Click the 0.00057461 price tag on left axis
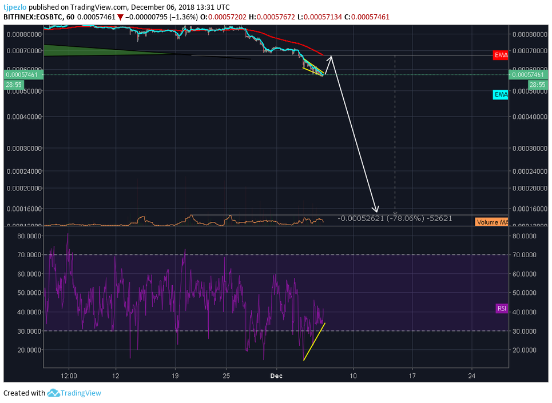Screen dimensions: 552x403 [x=22, y=74]
